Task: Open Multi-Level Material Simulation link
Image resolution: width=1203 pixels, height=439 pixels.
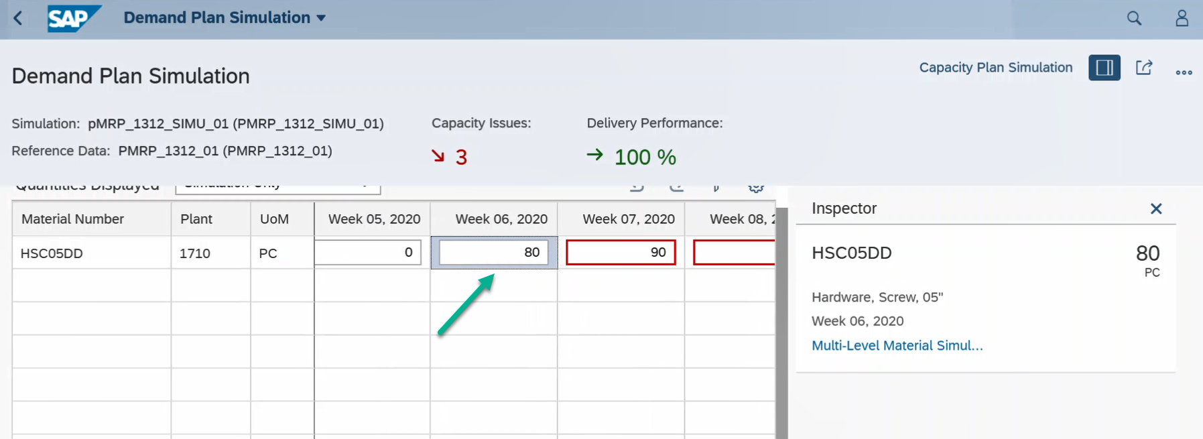Action: (897, 346)
